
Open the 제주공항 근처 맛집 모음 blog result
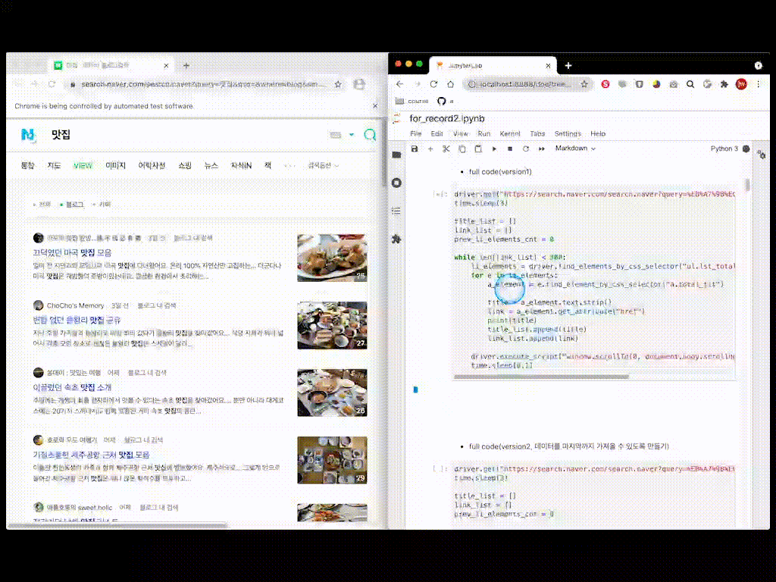(x=91, y=455)
